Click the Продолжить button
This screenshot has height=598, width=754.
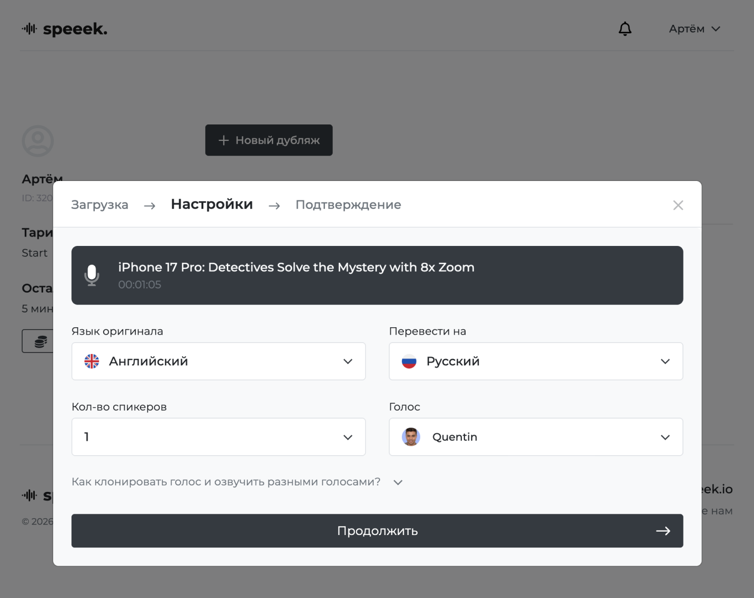[377, 531]
